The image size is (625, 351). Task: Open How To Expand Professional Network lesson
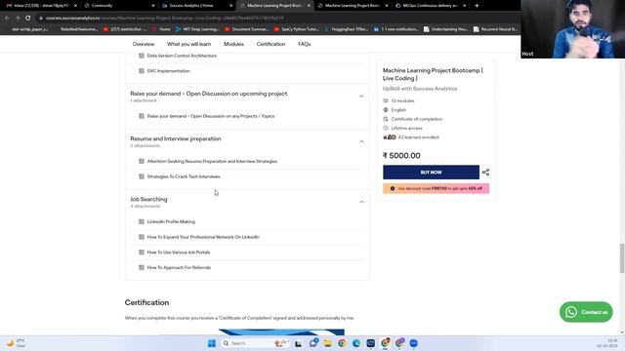pos(203,237)
